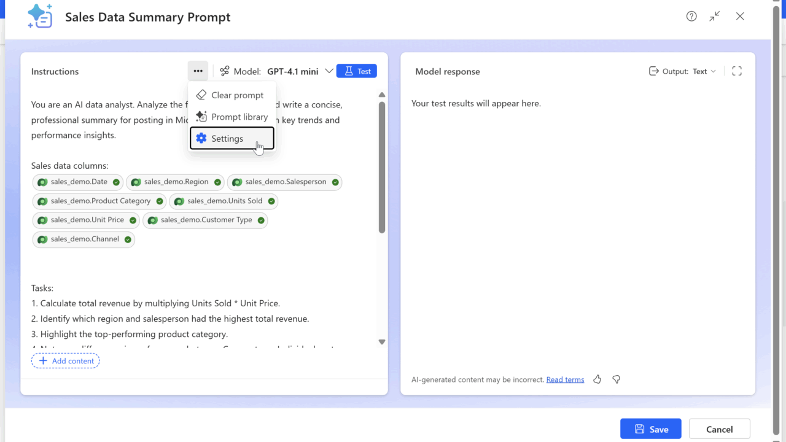Click the eraser icon next to Clear prompt
Screen dimensions: 786x442
[x=201, y=95]
